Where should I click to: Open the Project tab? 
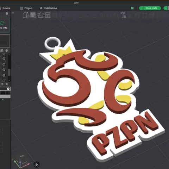coord(26,8)
